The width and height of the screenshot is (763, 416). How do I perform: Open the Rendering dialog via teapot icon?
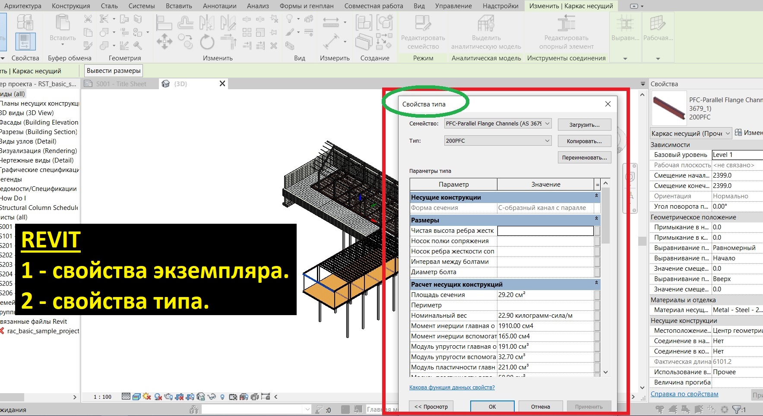(x=169, y=396)
